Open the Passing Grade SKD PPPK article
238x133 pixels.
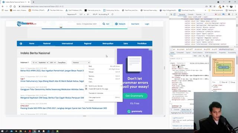pyautogui.click(x=64, y=108)
